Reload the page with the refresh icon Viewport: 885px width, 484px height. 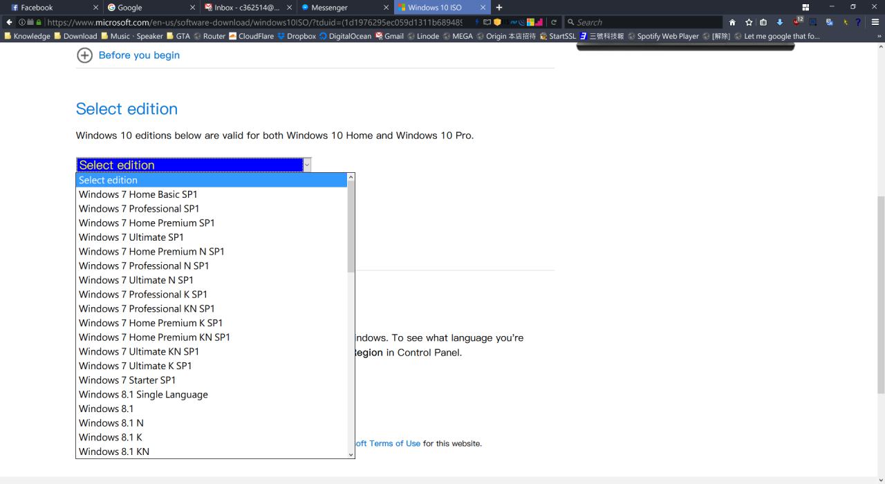[x=554, y=22]
